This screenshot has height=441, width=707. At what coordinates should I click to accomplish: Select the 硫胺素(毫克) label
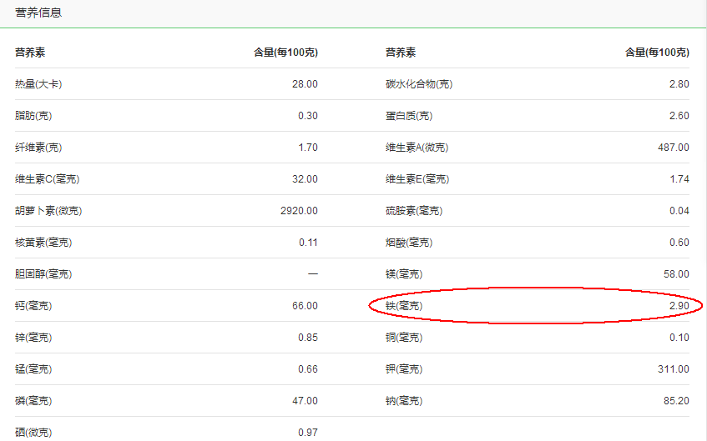click(414, 211)
